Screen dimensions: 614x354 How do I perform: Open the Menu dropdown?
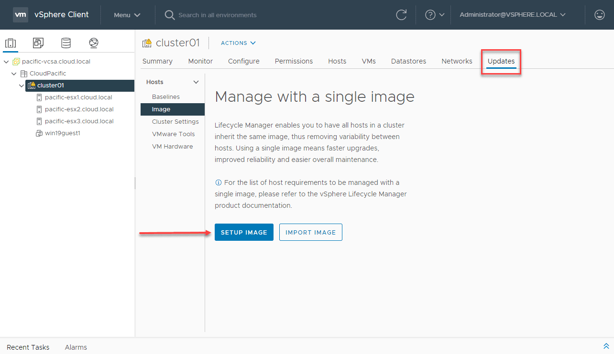127,15
